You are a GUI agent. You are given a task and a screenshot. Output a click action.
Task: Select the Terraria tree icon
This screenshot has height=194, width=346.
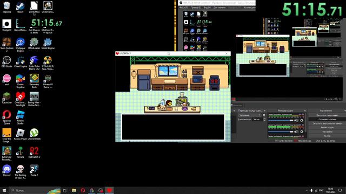point(21,153)
